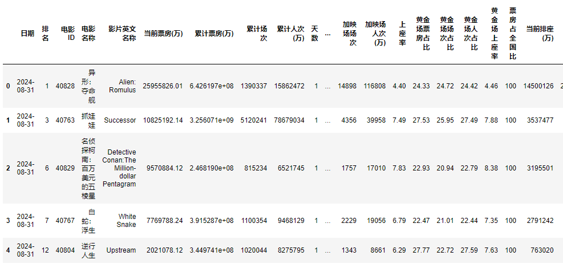The width and height of the screenshot is (563, 272).
Task: Click cumulative box office 3.449741e+08
Action: (212, 250)
